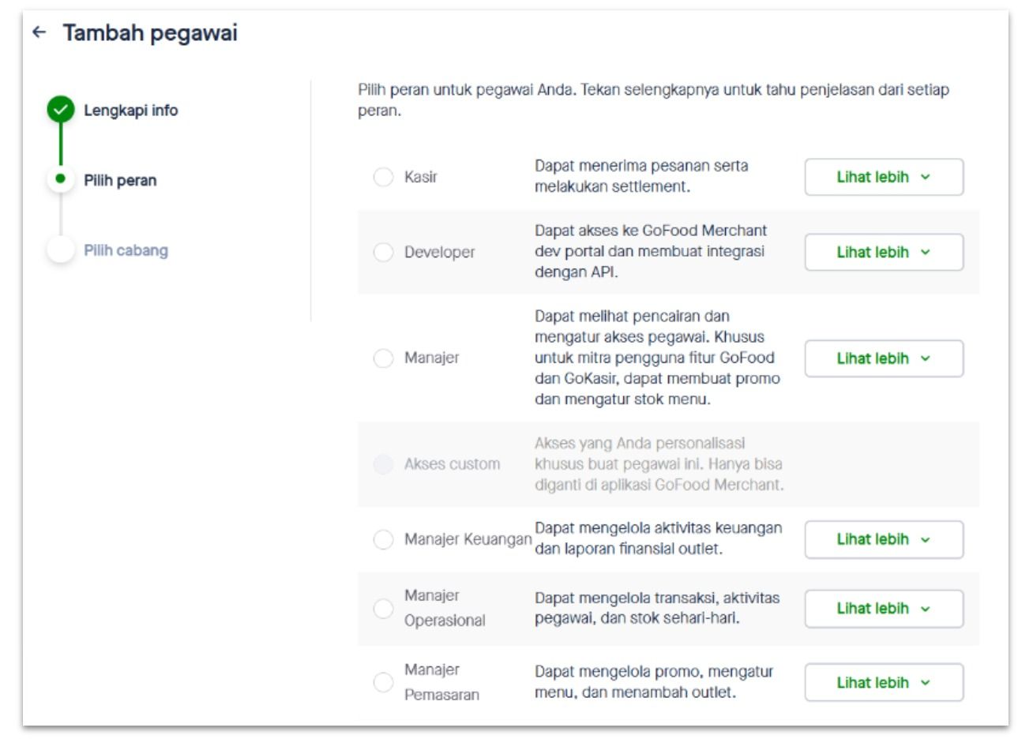This screenshot has width=1033, height=739.
Task: Click the green checkmark step icon
Action: pyautogui.click(x=60, y=110)
